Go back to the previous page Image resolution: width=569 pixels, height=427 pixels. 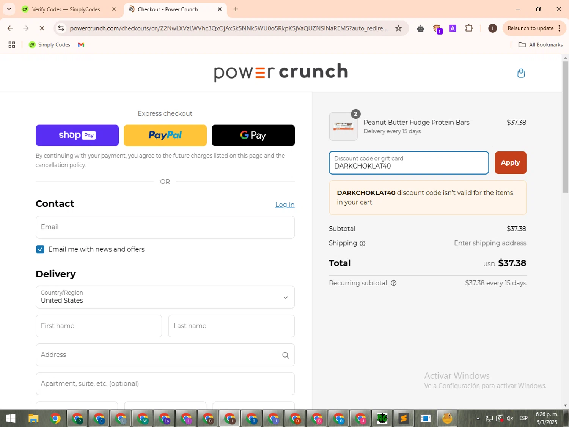tap(10, 28)
